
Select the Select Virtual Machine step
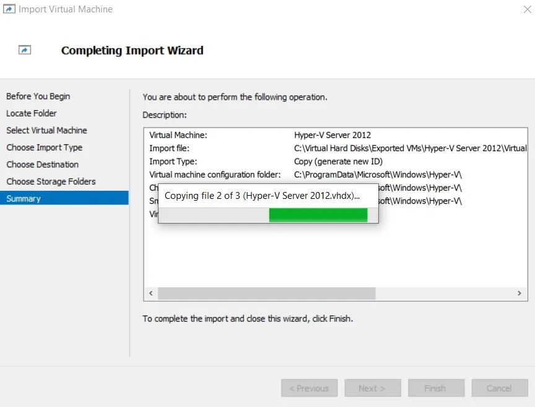tap(47, 131)
